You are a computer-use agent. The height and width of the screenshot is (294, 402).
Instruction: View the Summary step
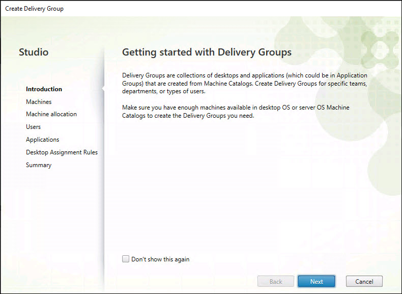[39, 165]
